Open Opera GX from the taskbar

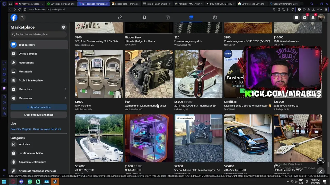point(13,182)
